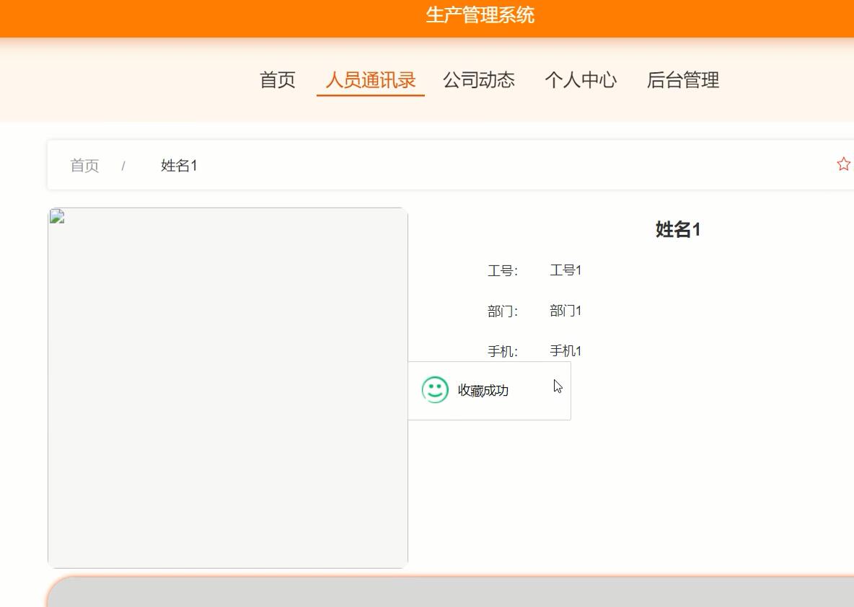Switch to the 人员通讯录 tab

tap(370, 80)
